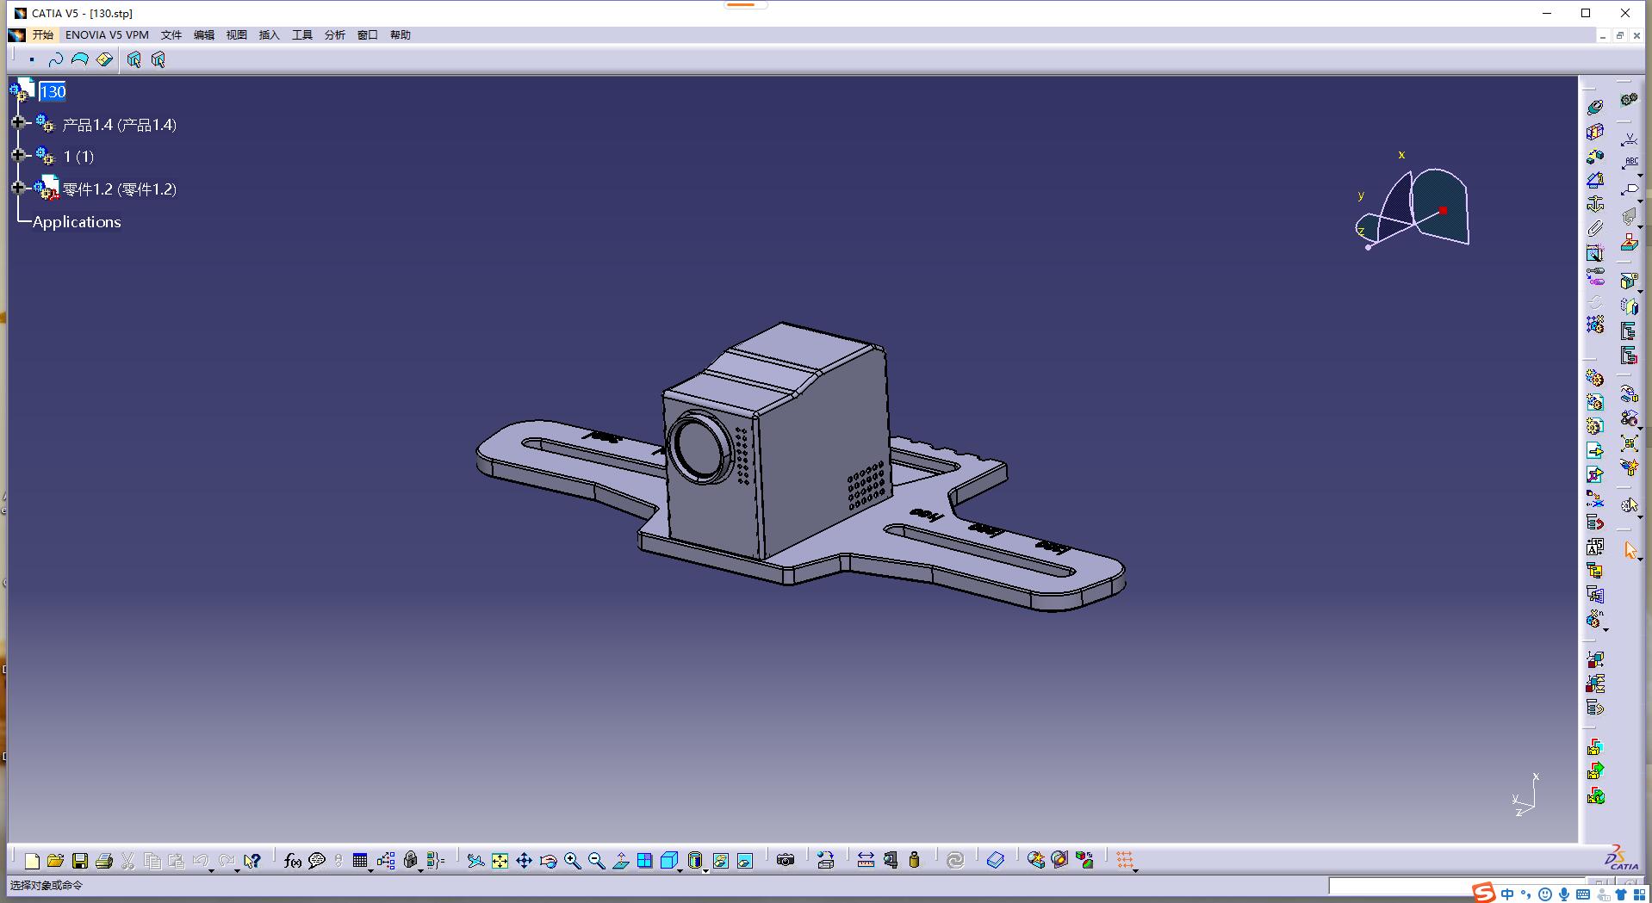Click the Save file icon
This screenshot has width=1652, height=903.
point(79,861)
